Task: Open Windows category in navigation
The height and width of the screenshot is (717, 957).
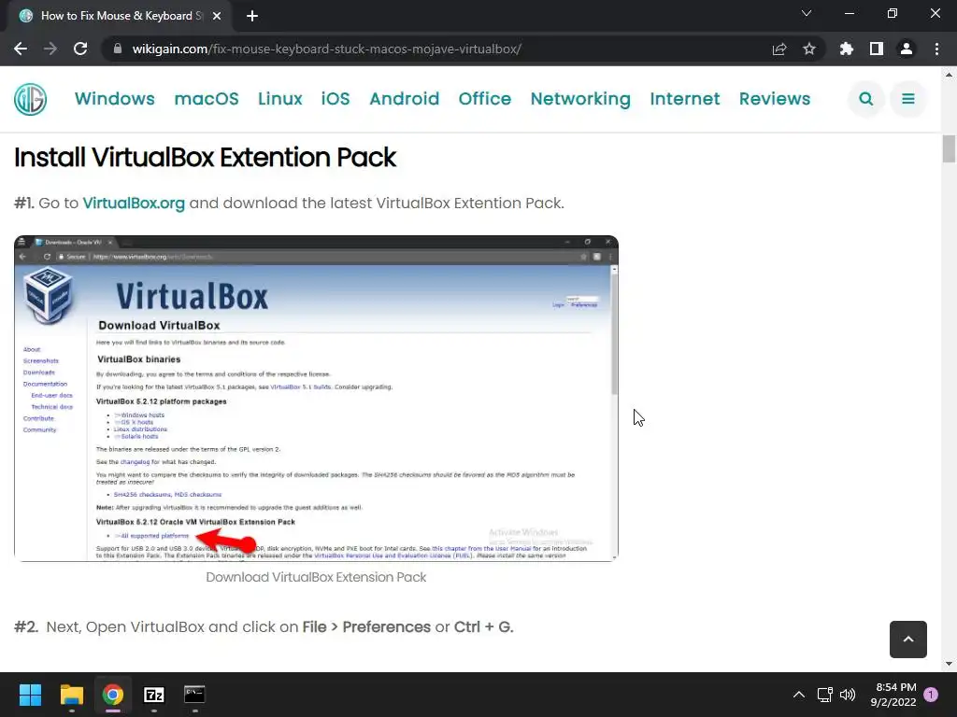Action: (115, 99)
